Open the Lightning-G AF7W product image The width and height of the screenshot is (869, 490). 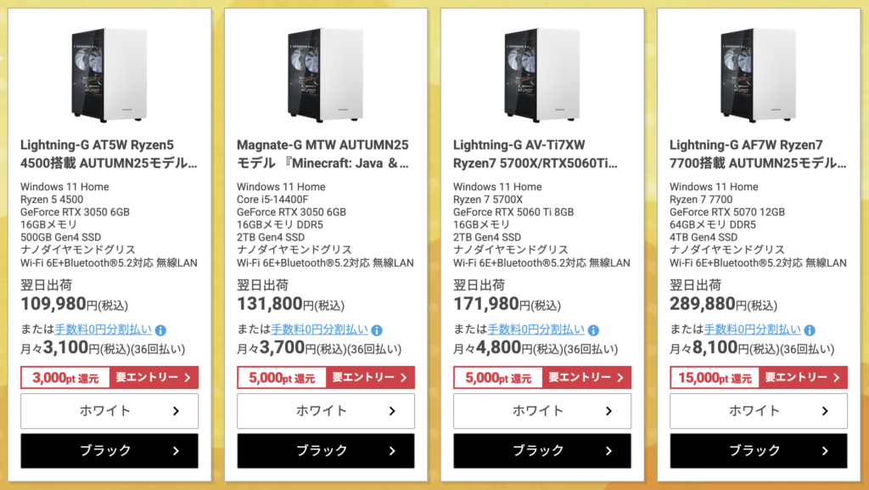759,72
